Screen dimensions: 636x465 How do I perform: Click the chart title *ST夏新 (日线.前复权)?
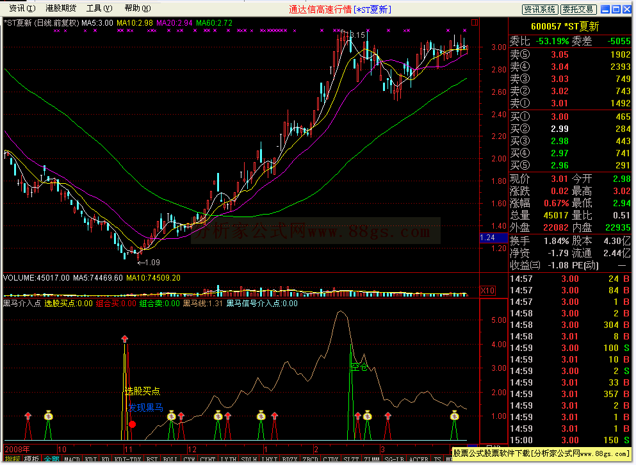tap(42, 23)
